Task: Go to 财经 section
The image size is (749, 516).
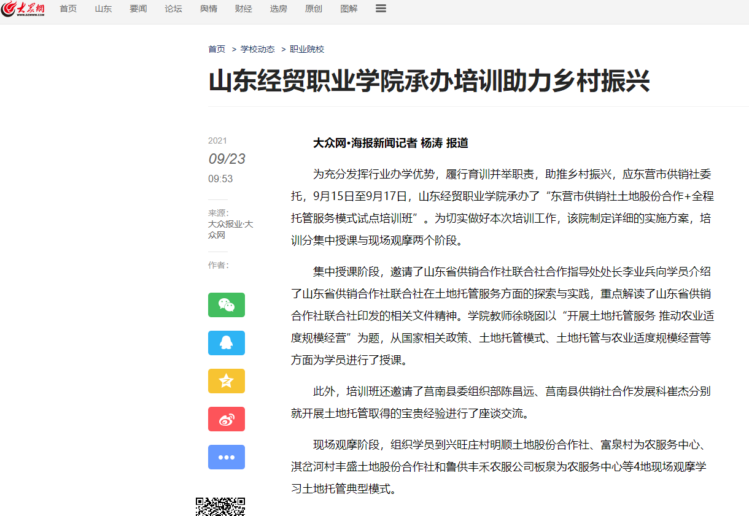Action: point(243,9)
